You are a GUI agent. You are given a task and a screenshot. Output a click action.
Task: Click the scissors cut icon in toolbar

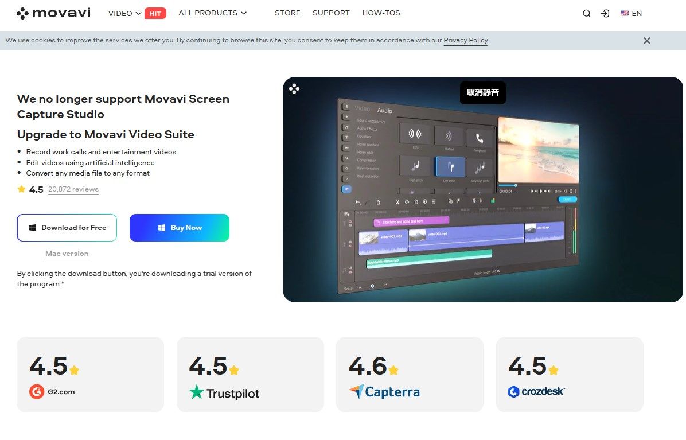397,202
